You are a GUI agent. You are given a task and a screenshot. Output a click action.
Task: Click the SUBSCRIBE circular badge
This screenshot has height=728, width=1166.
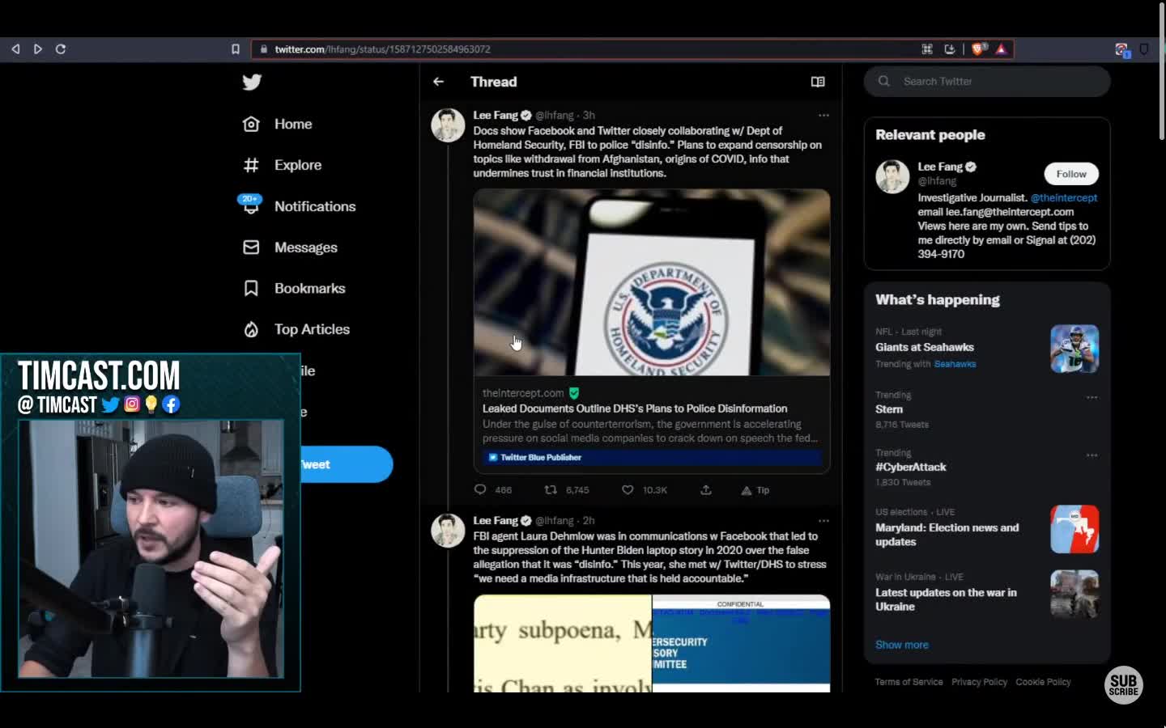click(x=1123, y=684)
